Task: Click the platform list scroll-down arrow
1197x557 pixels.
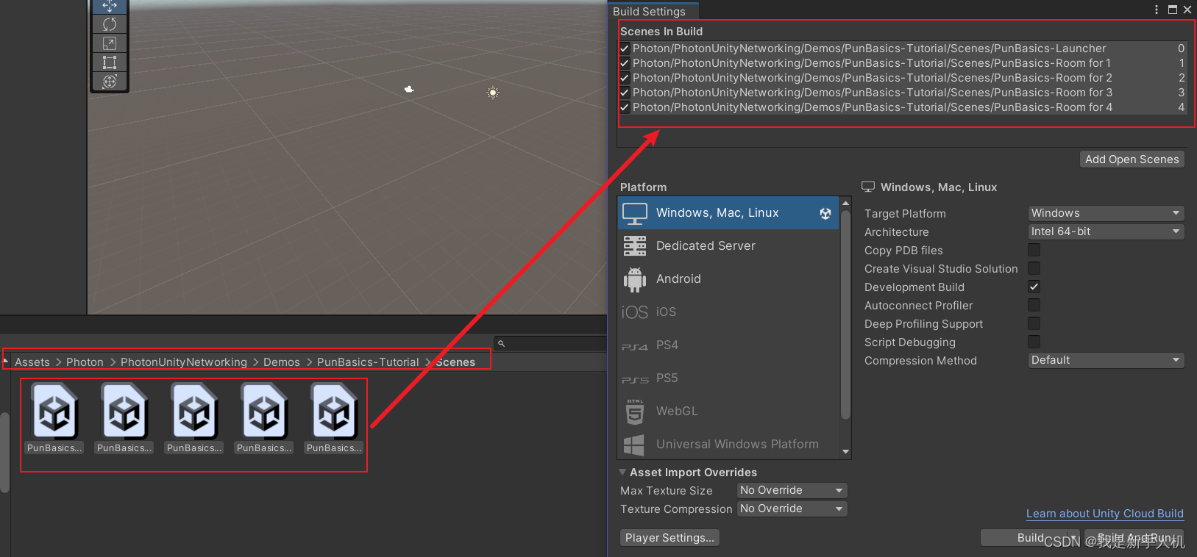Action: [845, 452]
